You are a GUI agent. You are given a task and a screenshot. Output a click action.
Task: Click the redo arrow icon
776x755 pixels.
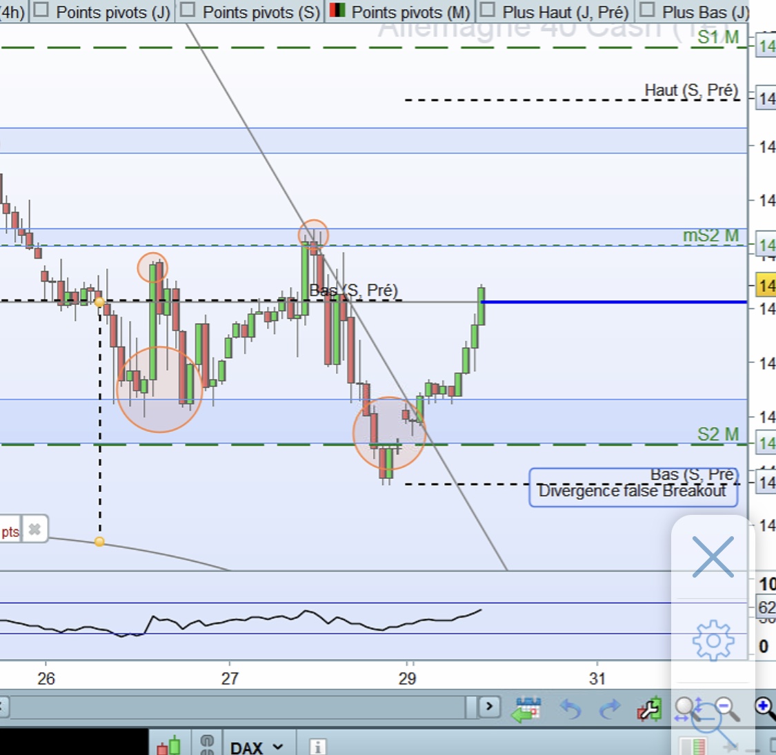(x=610, y=709)
